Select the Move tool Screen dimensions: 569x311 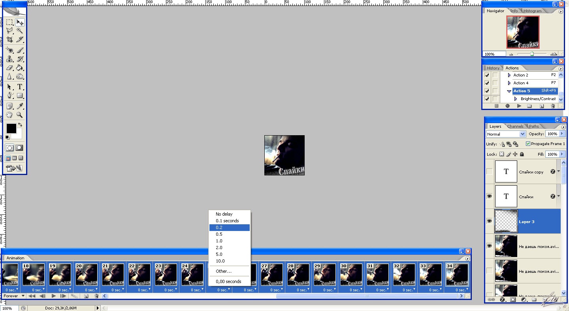(20, 22)
